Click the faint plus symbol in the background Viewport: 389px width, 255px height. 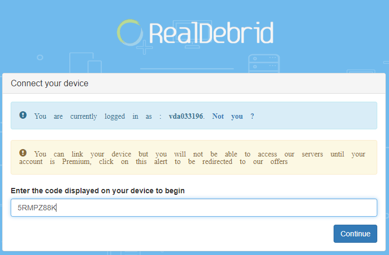144,47
